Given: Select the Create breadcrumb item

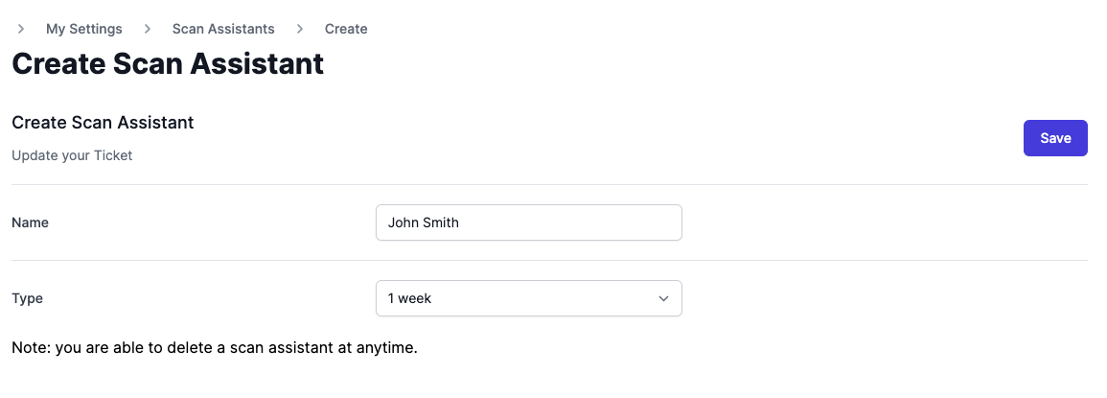Looking at the screenshot, I should (346, 29).
